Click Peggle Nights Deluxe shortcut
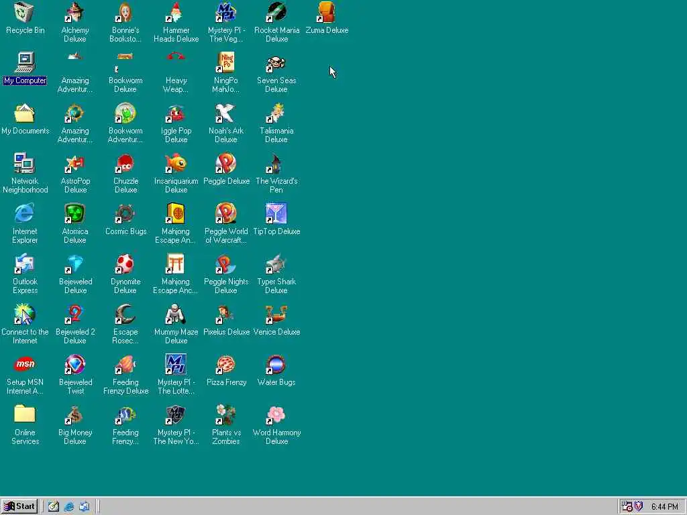The image size is (687, 515). click(x=226, y=264)
